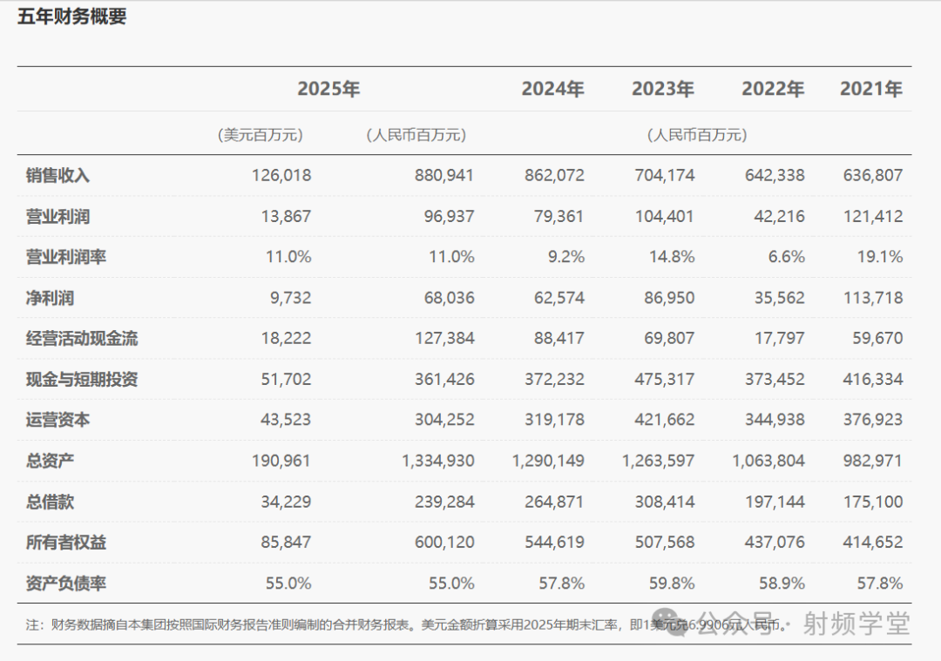
Task: Click the row label 总资产
Action: point(50,461)
